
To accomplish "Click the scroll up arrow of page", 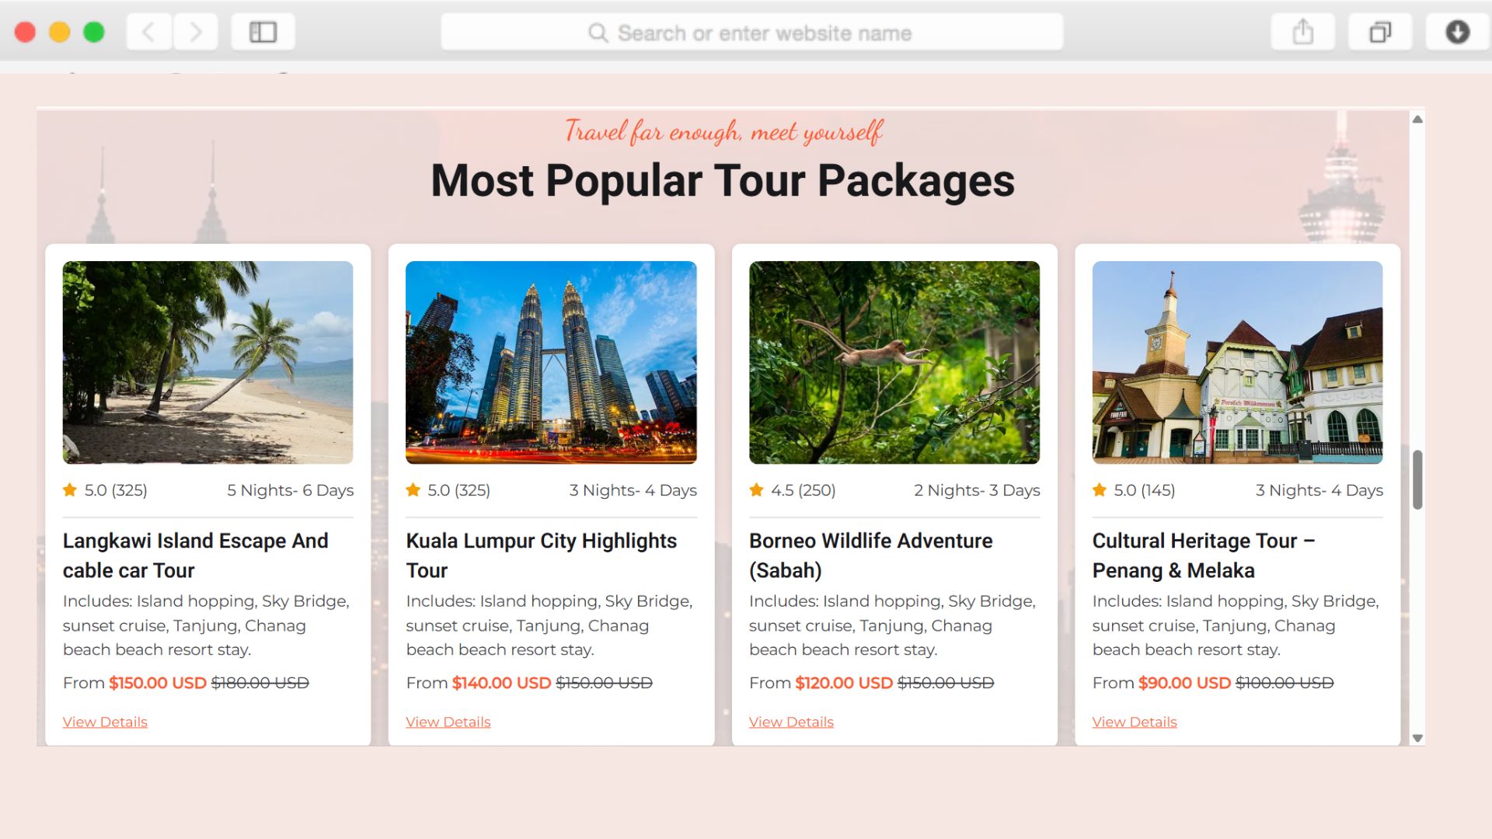I will tap(1417, 120).
